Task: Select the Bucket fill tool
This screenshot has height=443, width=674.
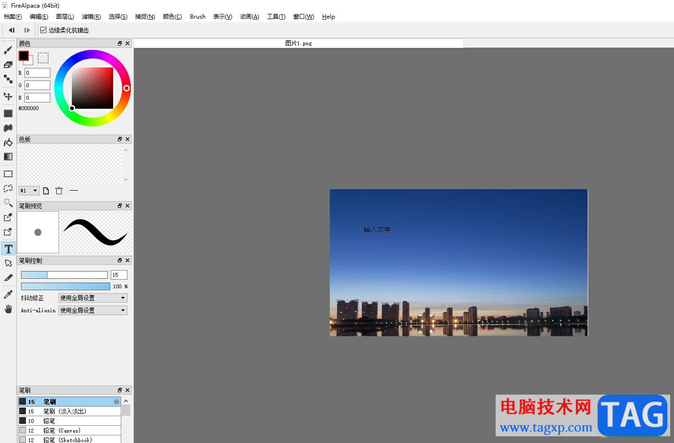Action: (x=8, y=142)
